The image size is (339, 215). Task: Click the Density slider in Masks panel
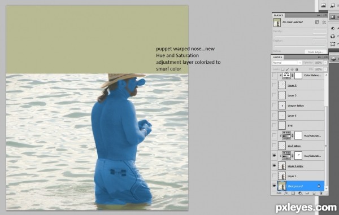point(301,36)
